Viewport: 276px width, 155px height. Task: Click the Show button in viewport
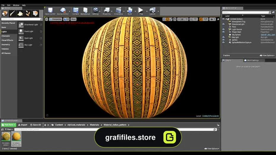[73, 19]
